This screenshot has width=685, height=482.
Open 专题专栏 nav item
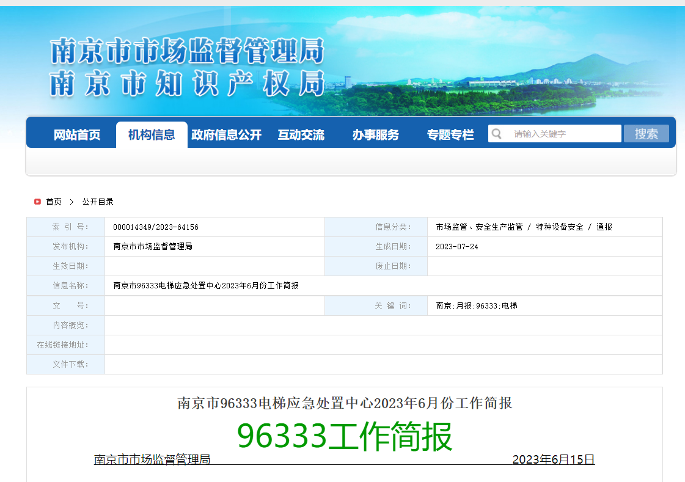[450, 135]
